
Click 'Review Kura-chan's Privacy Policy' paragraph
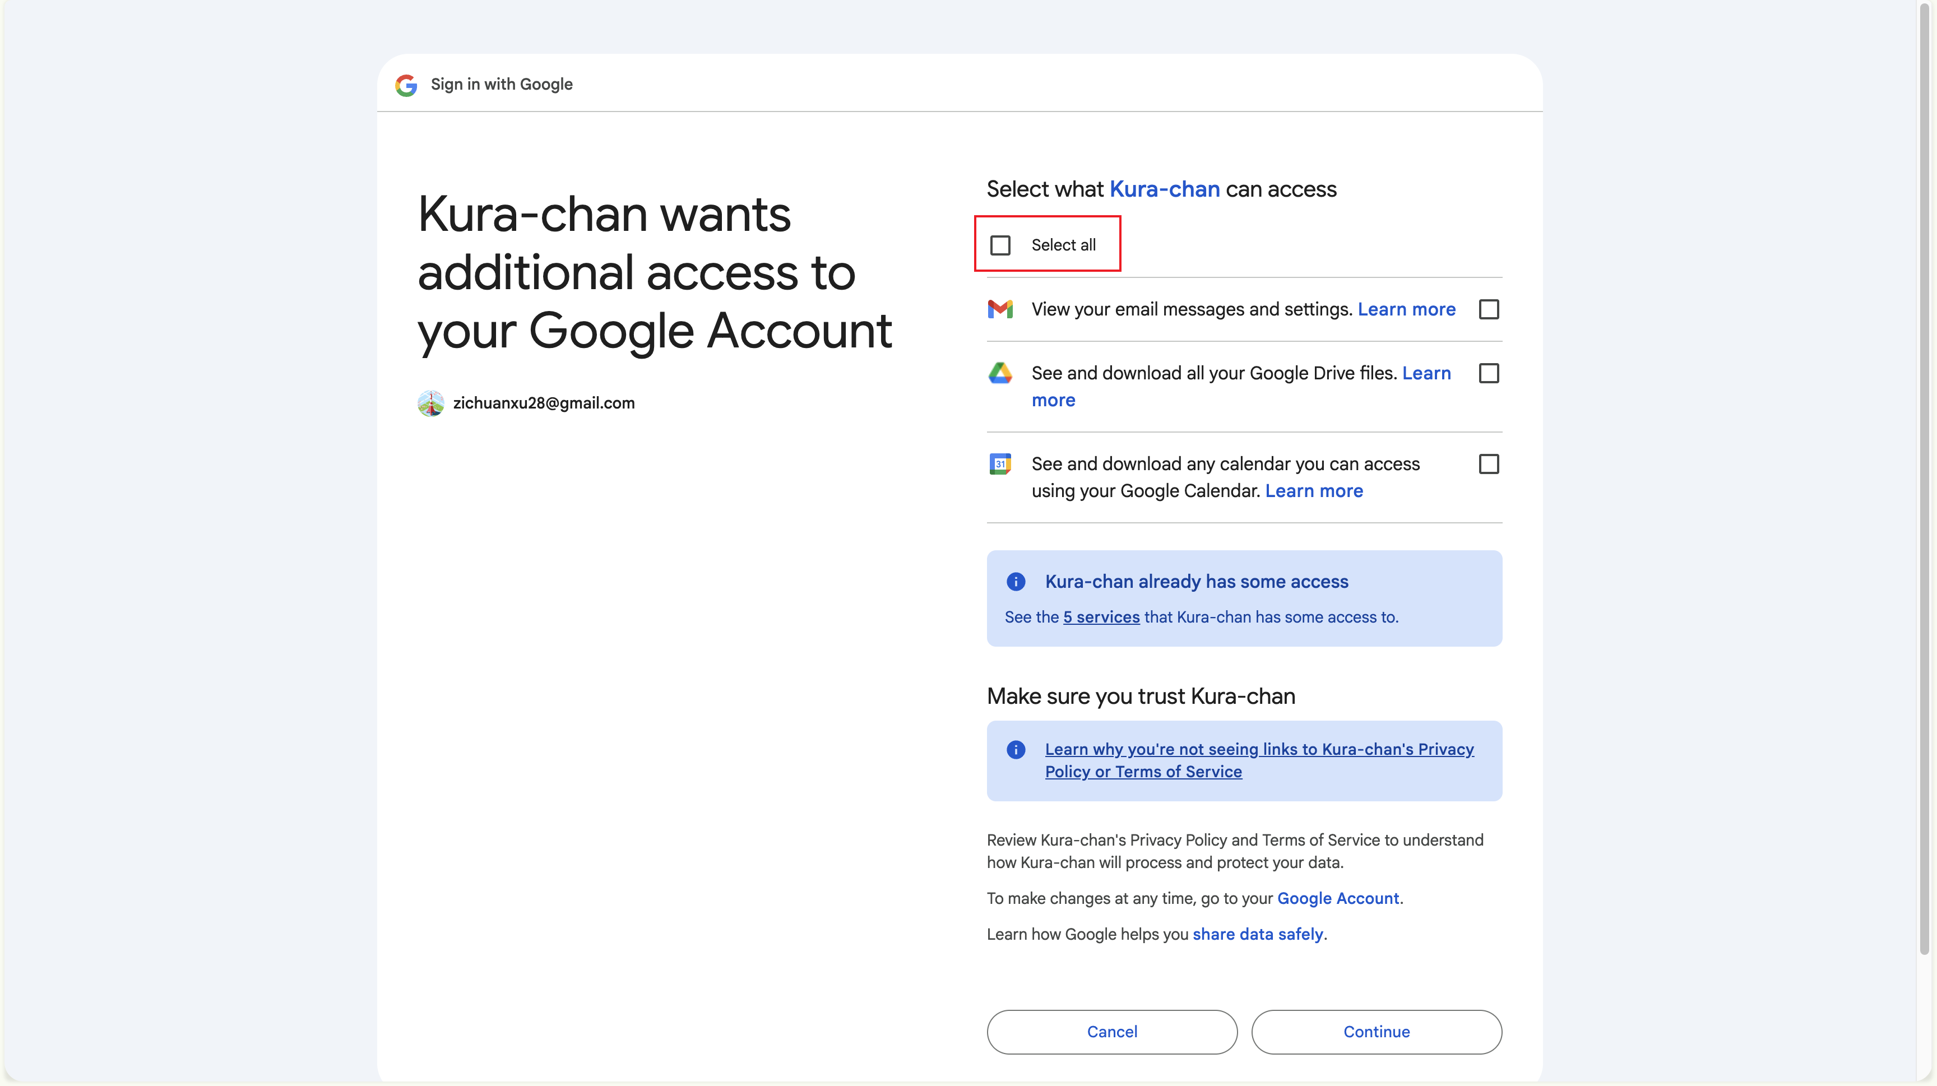point(1235,852)
